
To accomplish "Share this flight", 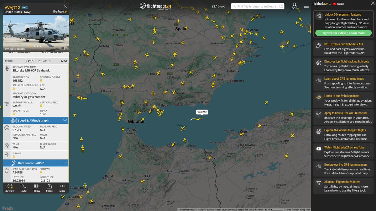I will tap(49, 188).
